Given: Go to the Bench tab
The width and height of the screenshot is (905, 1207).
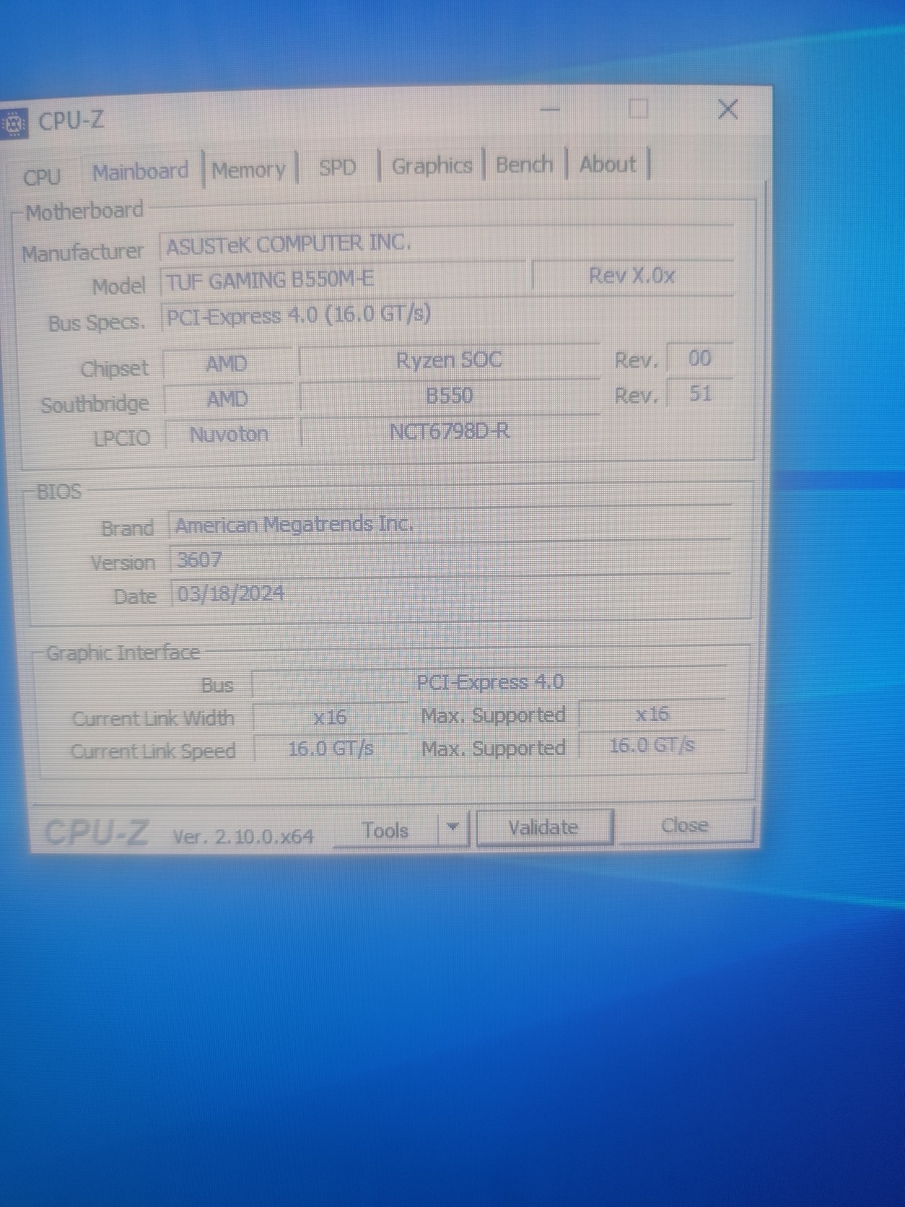Looking at the screenshot, I should [525, 164].
